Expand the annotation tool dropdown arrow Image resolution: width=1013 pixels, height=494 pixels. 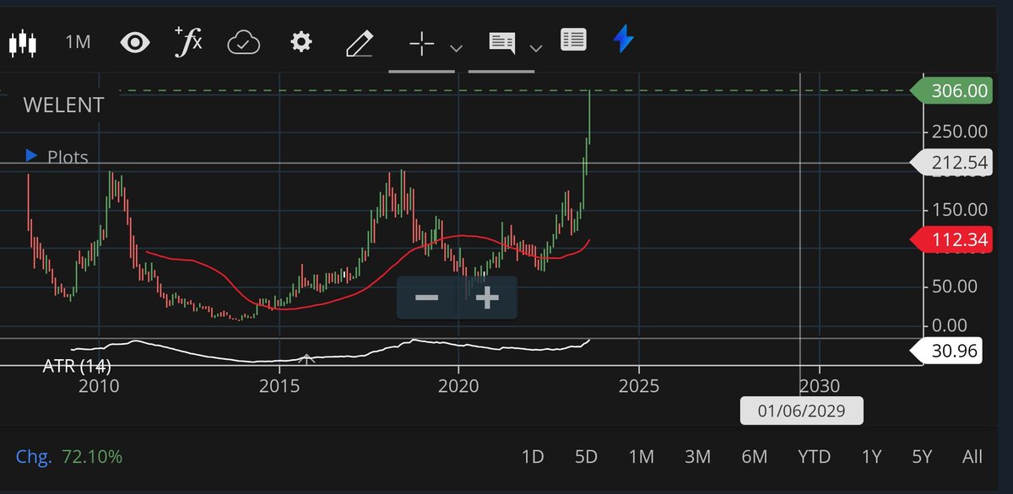[535, 48]
